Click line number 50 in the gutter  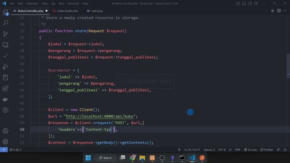[22, 129]
